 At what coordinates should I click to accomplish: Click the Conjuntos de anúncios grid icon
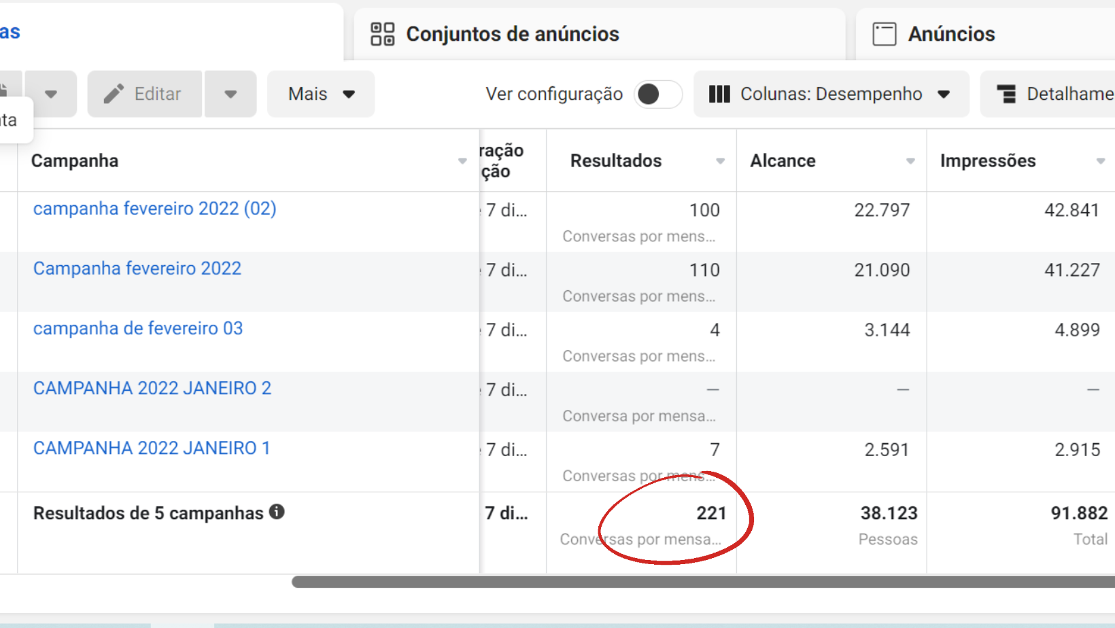coord(382,34)
